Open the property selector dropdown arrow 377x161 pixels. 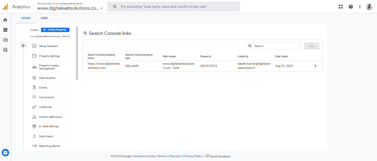[102, 8]
